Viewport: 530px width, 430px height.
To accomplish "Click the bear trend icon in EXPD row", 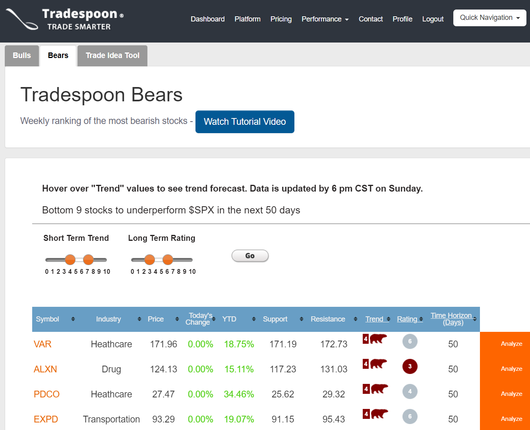I will (379, 414).
